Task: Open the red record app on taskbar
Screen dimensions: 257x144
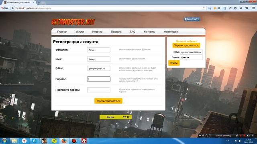Action: [x=74, y=141]
